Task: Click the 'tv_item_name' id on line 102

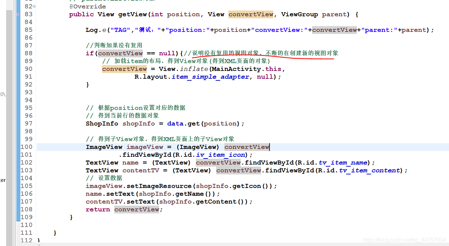Action: point(343,163)
